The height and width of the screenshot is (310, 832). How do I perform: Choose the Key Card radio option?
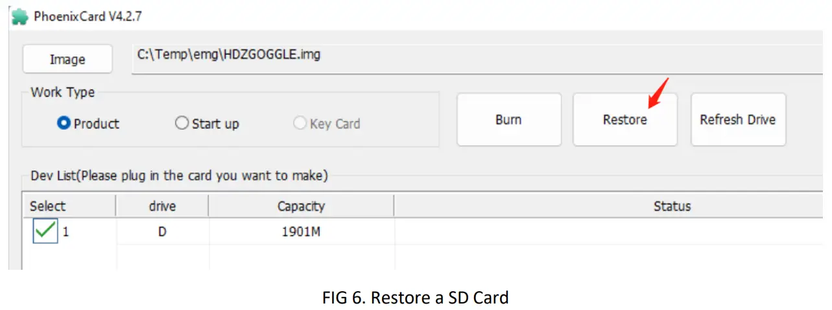point(300,123)
